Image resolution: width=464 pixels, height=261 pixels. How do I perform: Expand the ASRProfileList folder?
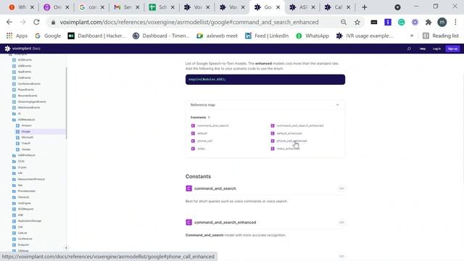tap(14, 155)
